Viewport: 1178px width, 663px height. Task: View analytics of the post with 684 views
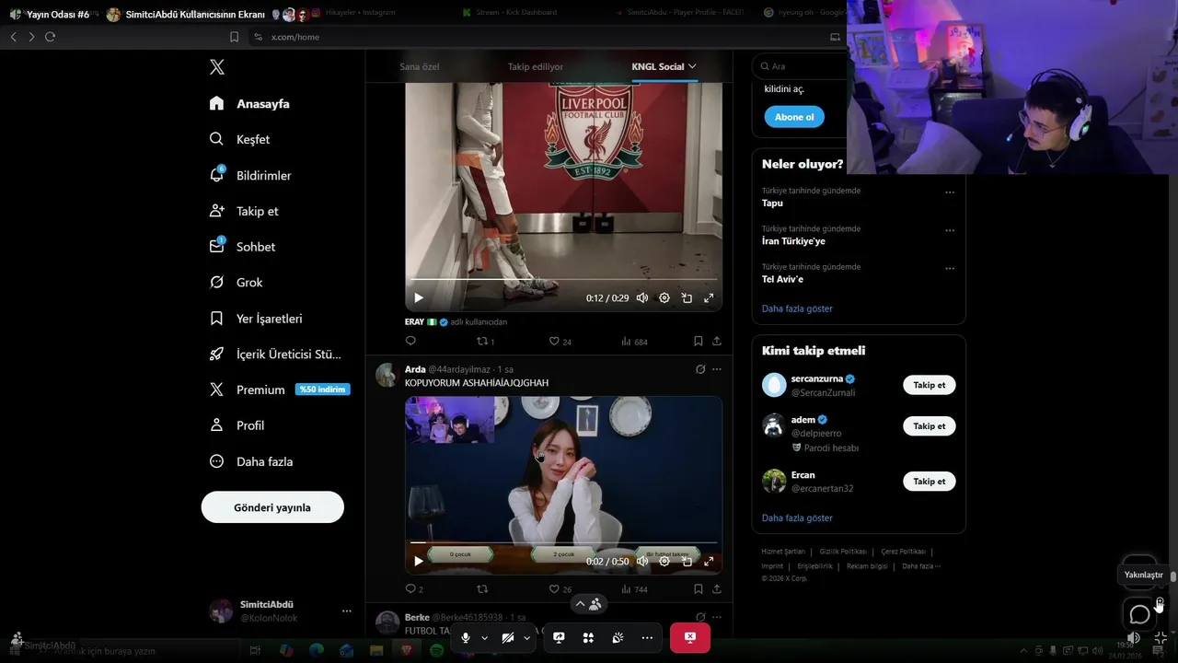tap(634, 341)
